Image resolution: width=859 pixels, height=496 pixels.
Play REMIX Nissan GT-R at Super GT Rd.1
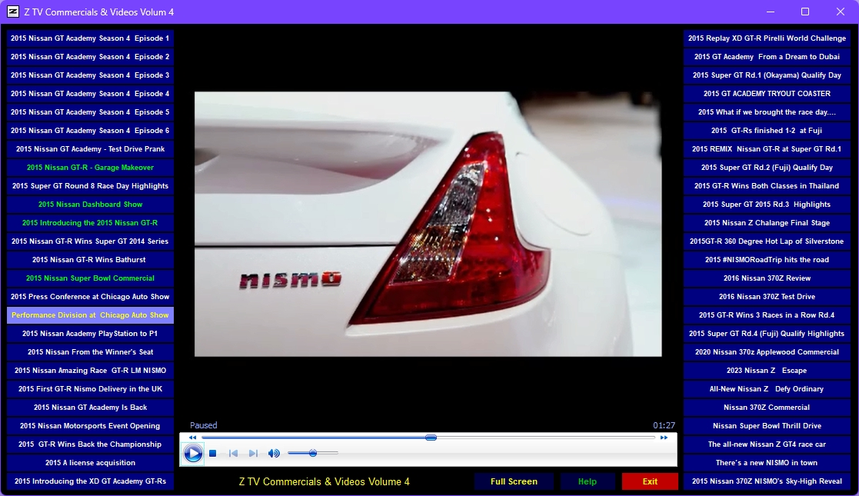point(767,149)
